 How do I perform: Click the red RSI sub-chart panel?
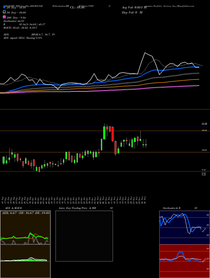(184, 261)
